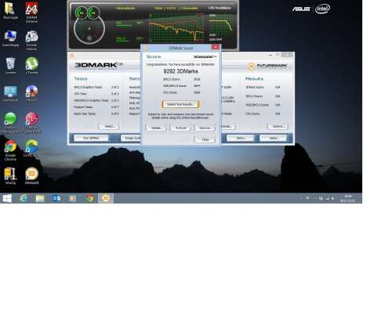
Task: Open Outlook from the taskbar
Action: pyautogui.click(x=56, y=198)
